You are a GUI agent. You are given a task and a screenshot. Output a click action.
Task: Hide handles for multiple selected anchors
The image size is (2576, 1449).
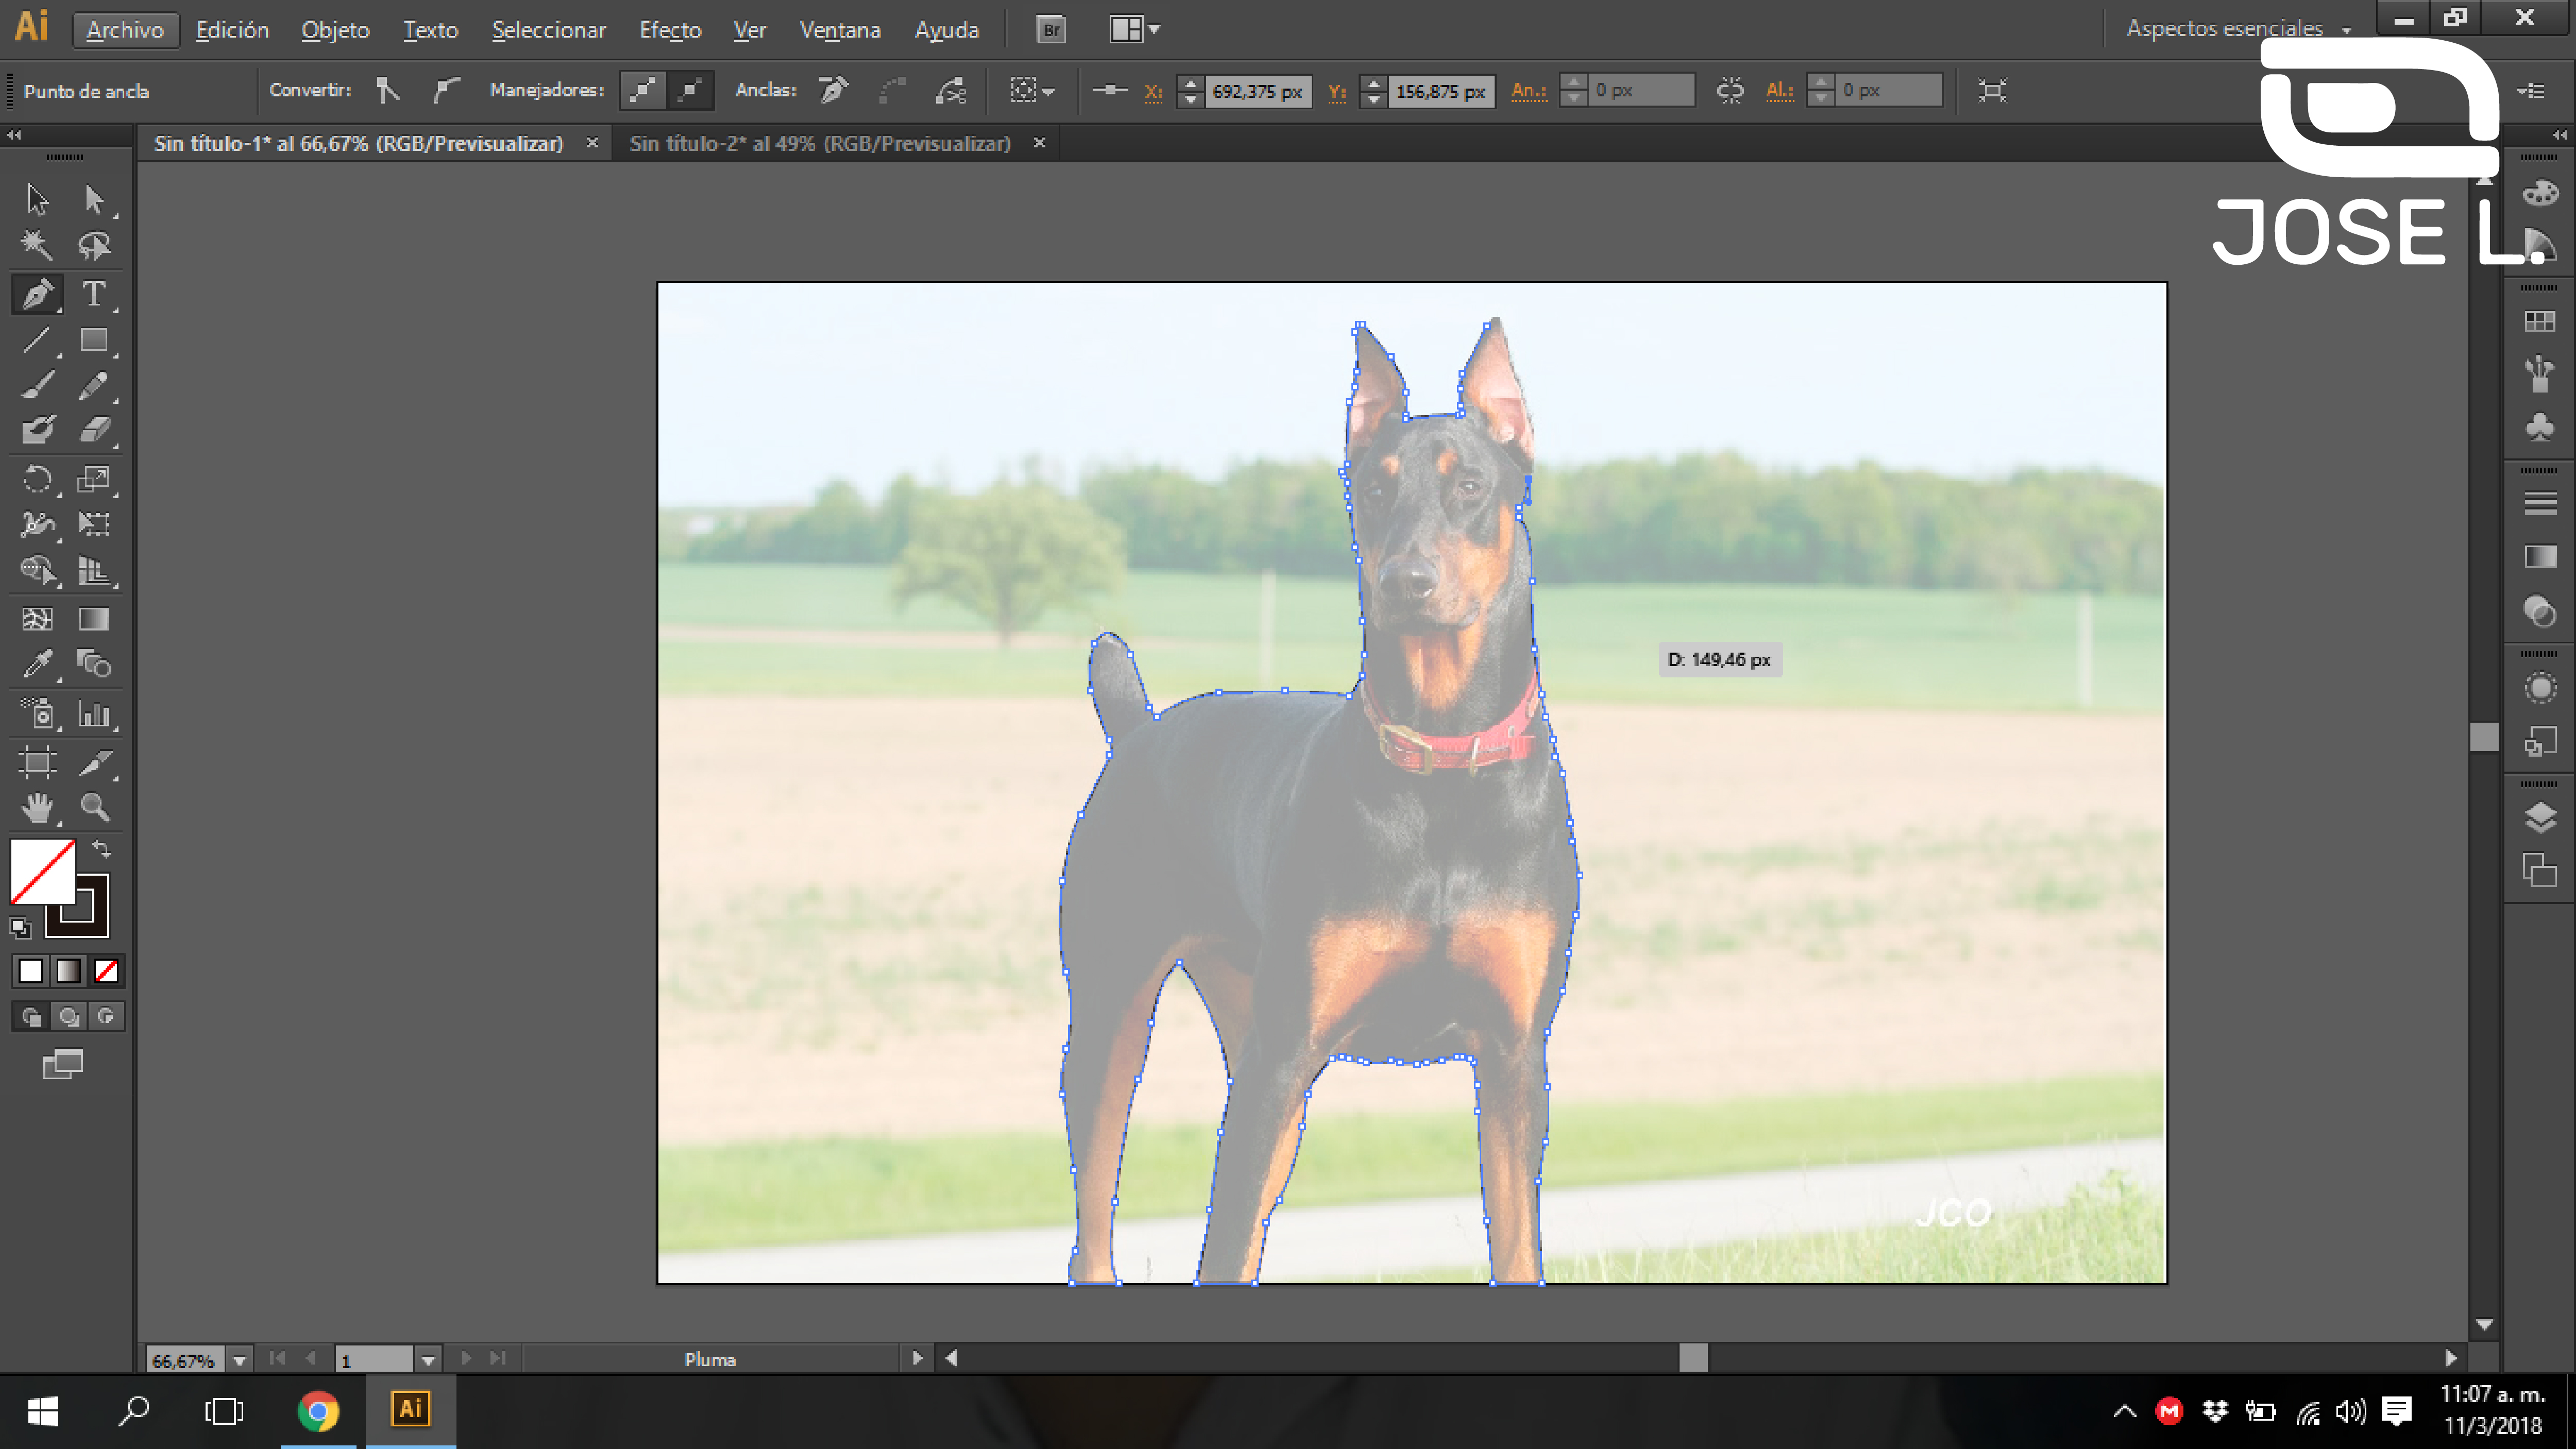click(690, 91)
